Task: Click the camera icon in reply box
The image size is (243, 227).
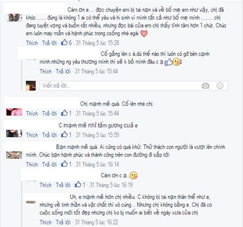Action: (x=205, y=86)
